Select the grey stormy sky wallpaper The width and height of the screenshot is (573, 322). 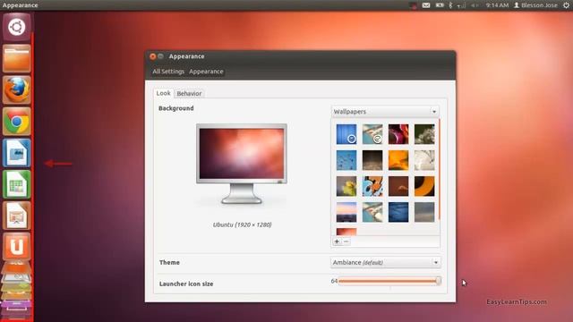424,212
